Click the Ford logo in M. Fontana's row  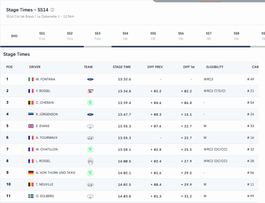click(90, 79)
